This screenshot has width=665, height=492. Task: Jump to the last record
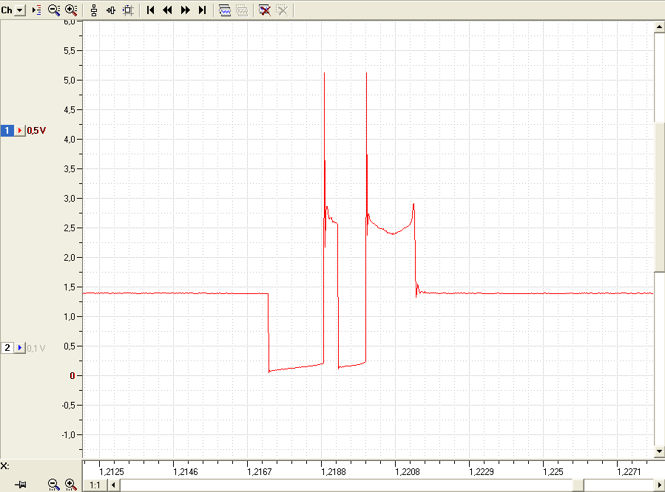click(x=202, y=10)
